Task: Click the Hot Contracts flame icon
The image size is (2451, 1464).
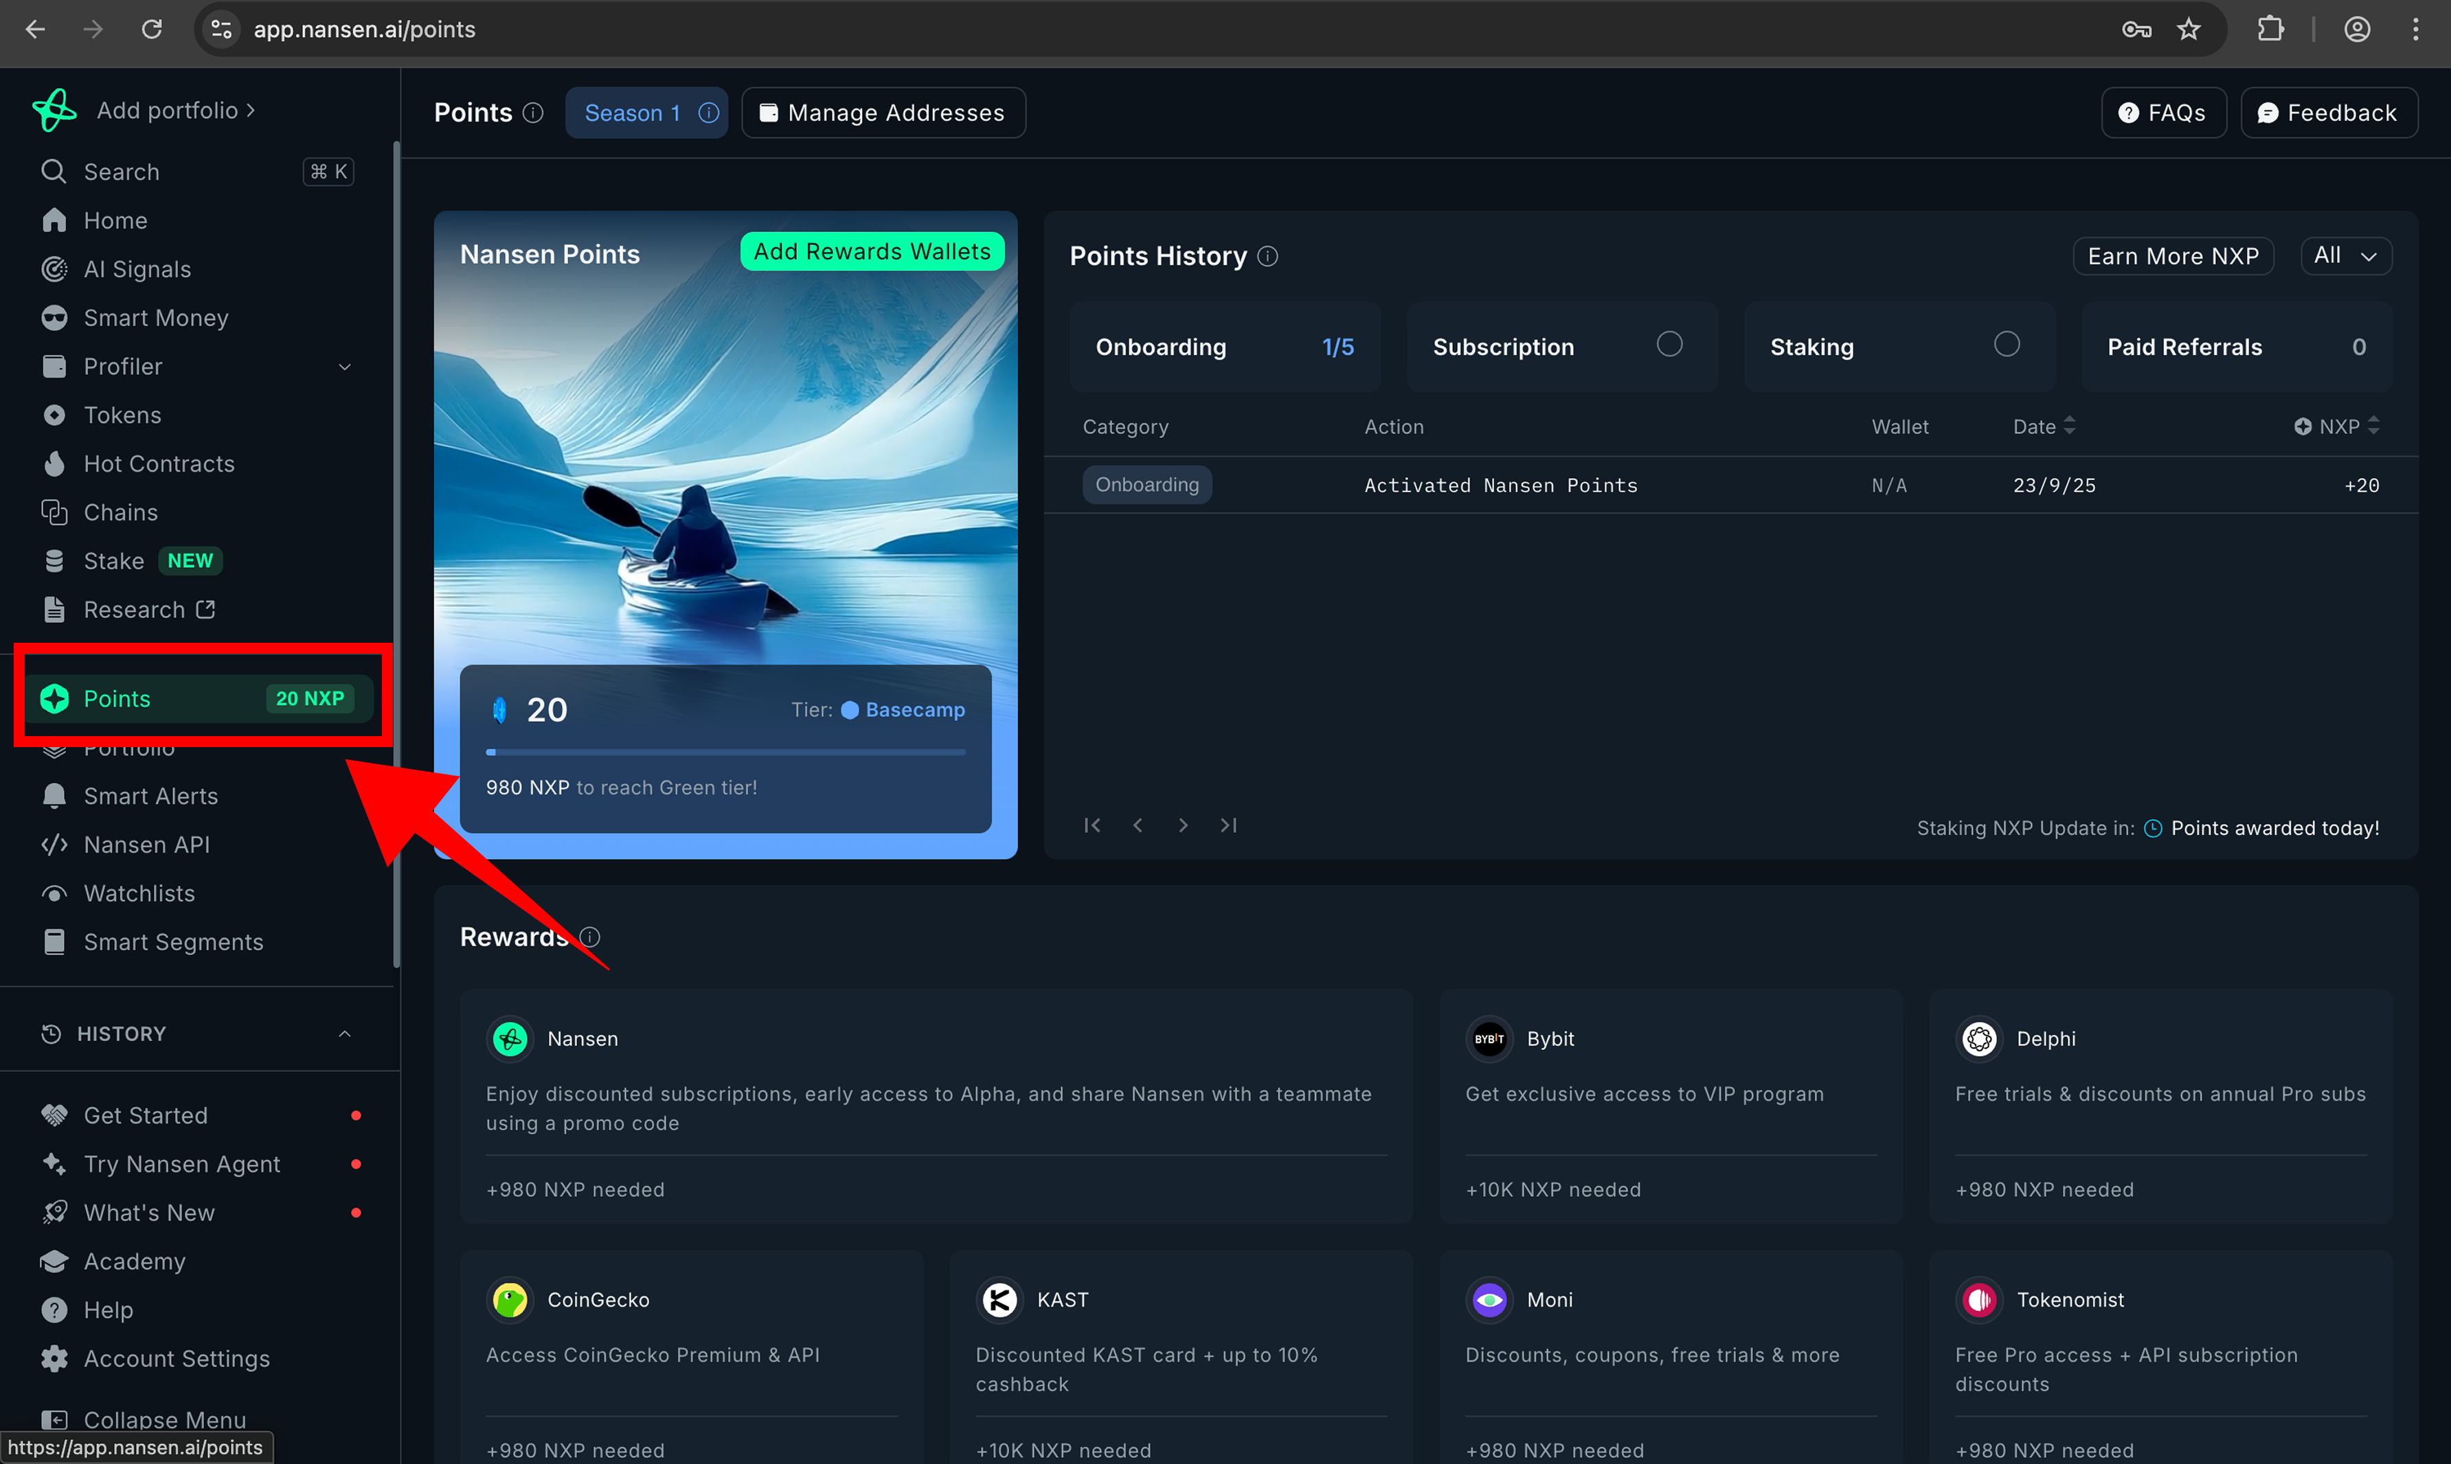Action: [54, 464]
